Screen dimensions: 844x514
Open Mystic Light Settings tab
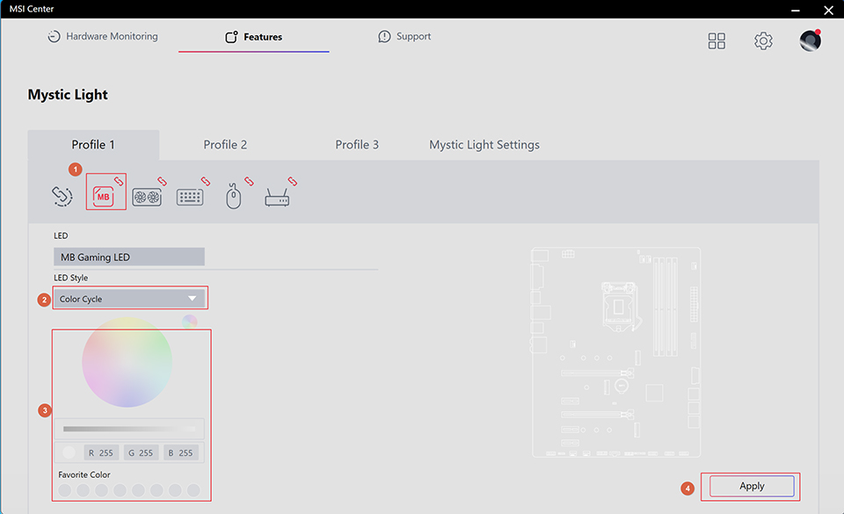(x=484, y=145)
